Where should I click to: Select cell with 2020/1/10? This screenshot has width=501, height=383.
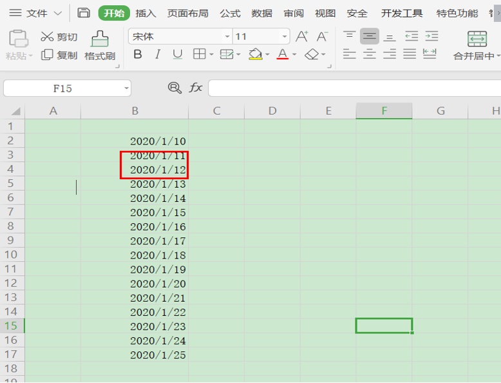click(135, 141)
